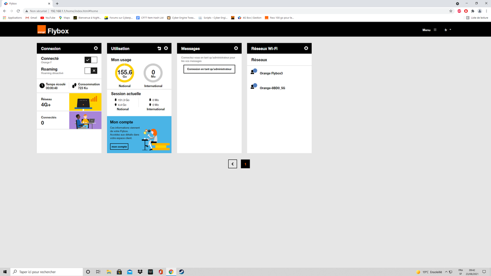Click the taskbar search field

pyautogui.click(x=47, y=272)
